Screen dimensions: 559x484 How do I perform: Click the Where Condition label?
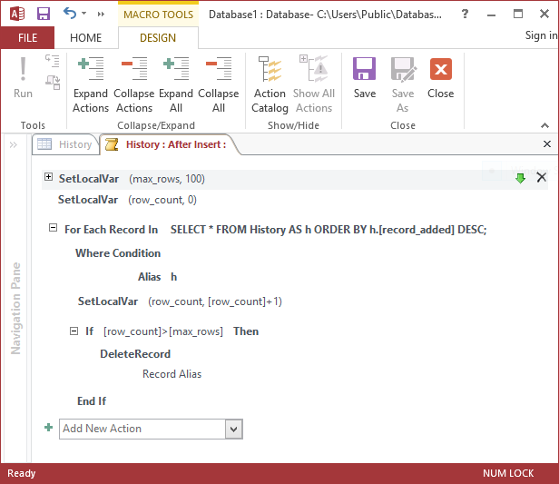pyautogui.click(x=118, y=252)
